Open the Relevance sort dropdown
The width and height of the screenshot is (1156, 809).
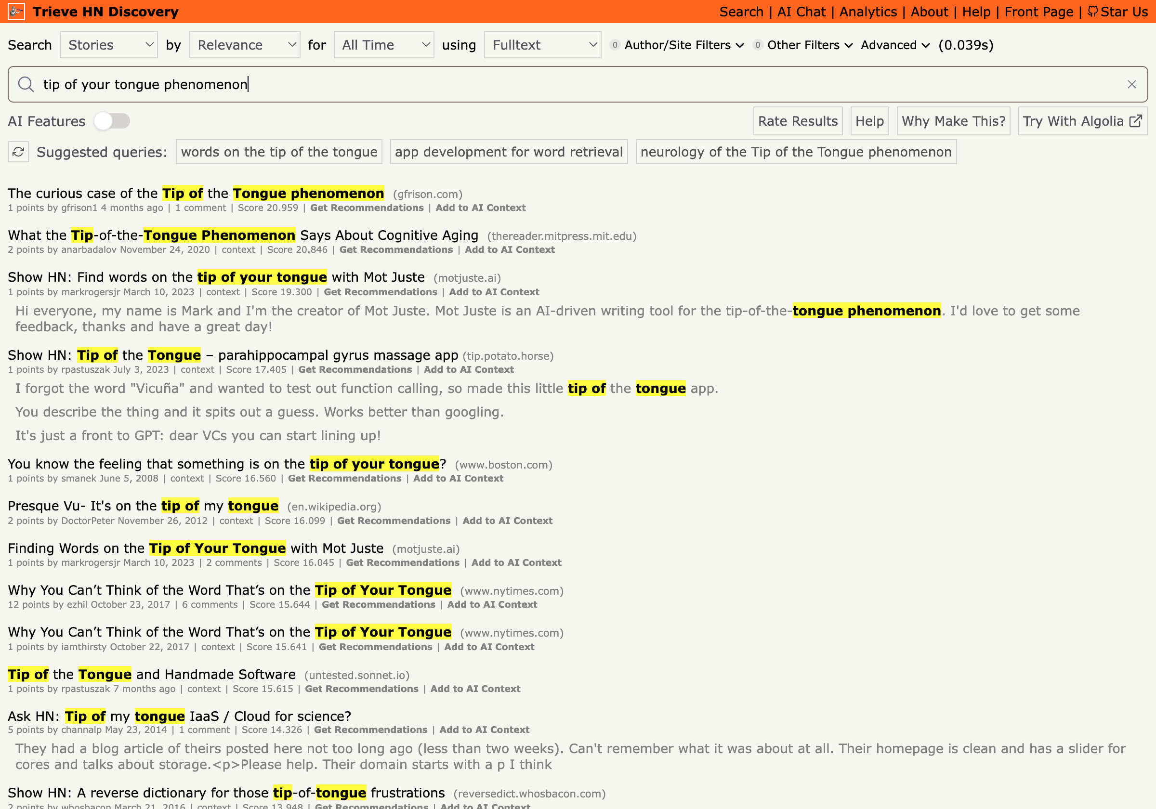tap(245, 45)
